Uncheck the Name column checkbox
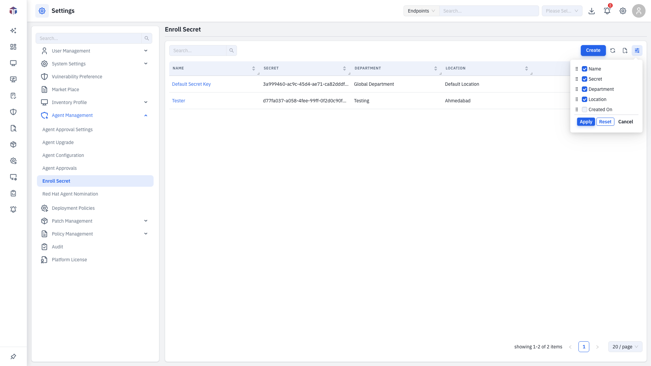651x366 pixels. pos(585,69)
